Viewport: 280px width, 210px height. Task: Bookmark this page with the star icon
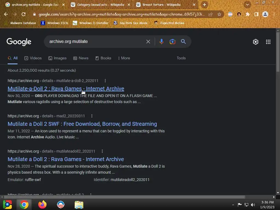219,14
